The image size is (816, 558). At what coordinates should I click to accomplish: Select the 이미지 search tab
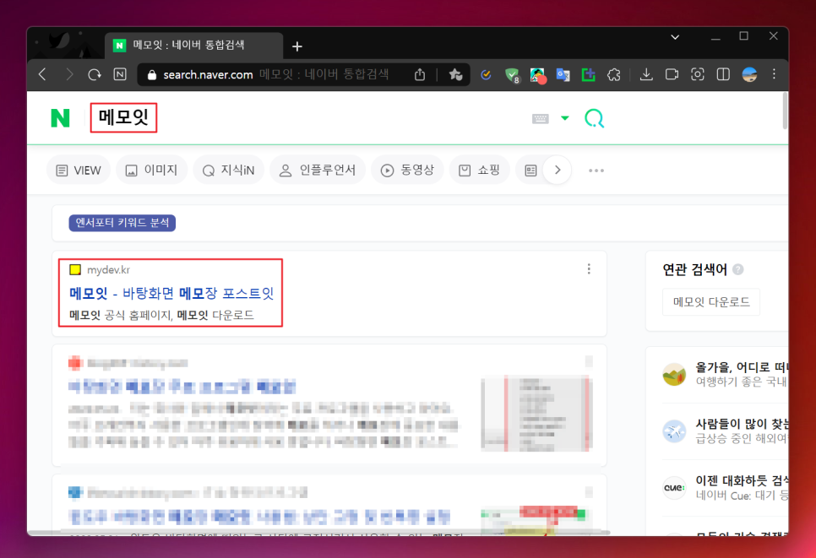(x=151, y=170)
